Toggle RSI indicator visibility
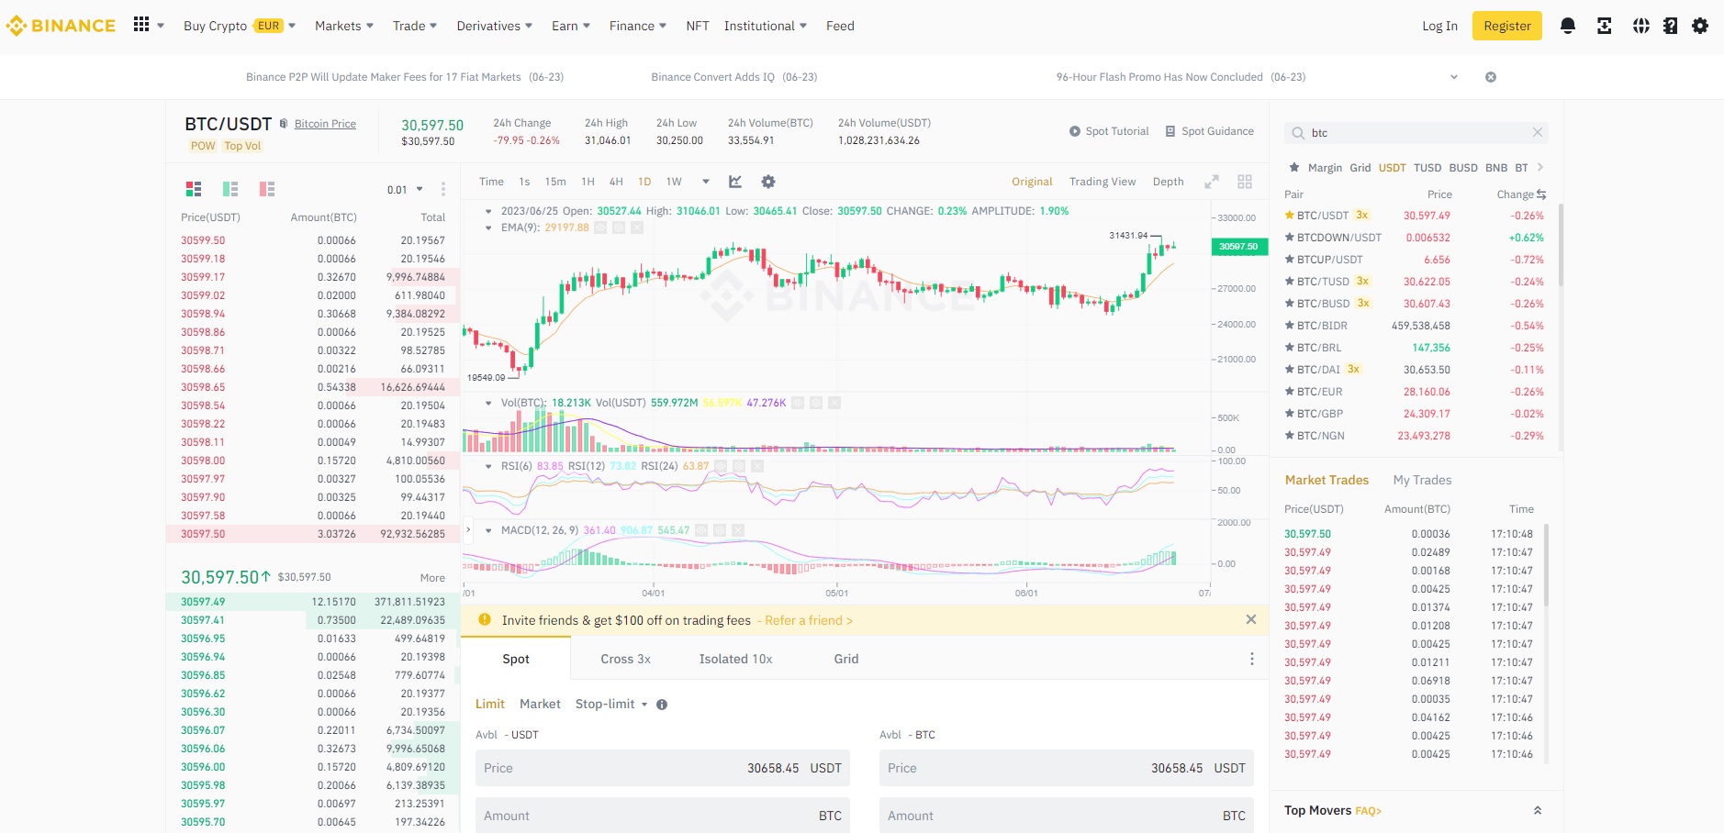Viewport: 1724px width, 833px height. click(x=721, y=466)
